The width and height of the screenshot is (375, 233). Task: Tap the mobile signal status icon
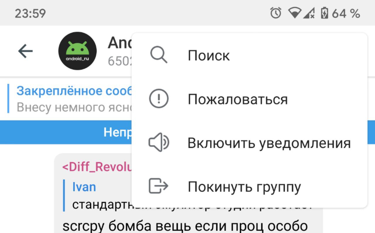pos(309,13)
